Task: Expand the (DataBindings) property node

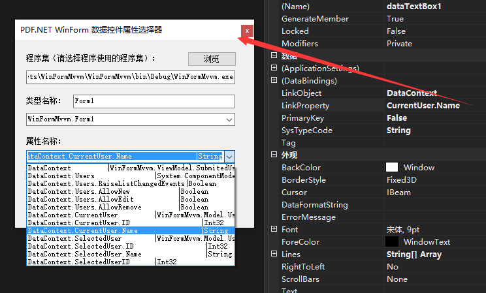Action: click(274, 80)
